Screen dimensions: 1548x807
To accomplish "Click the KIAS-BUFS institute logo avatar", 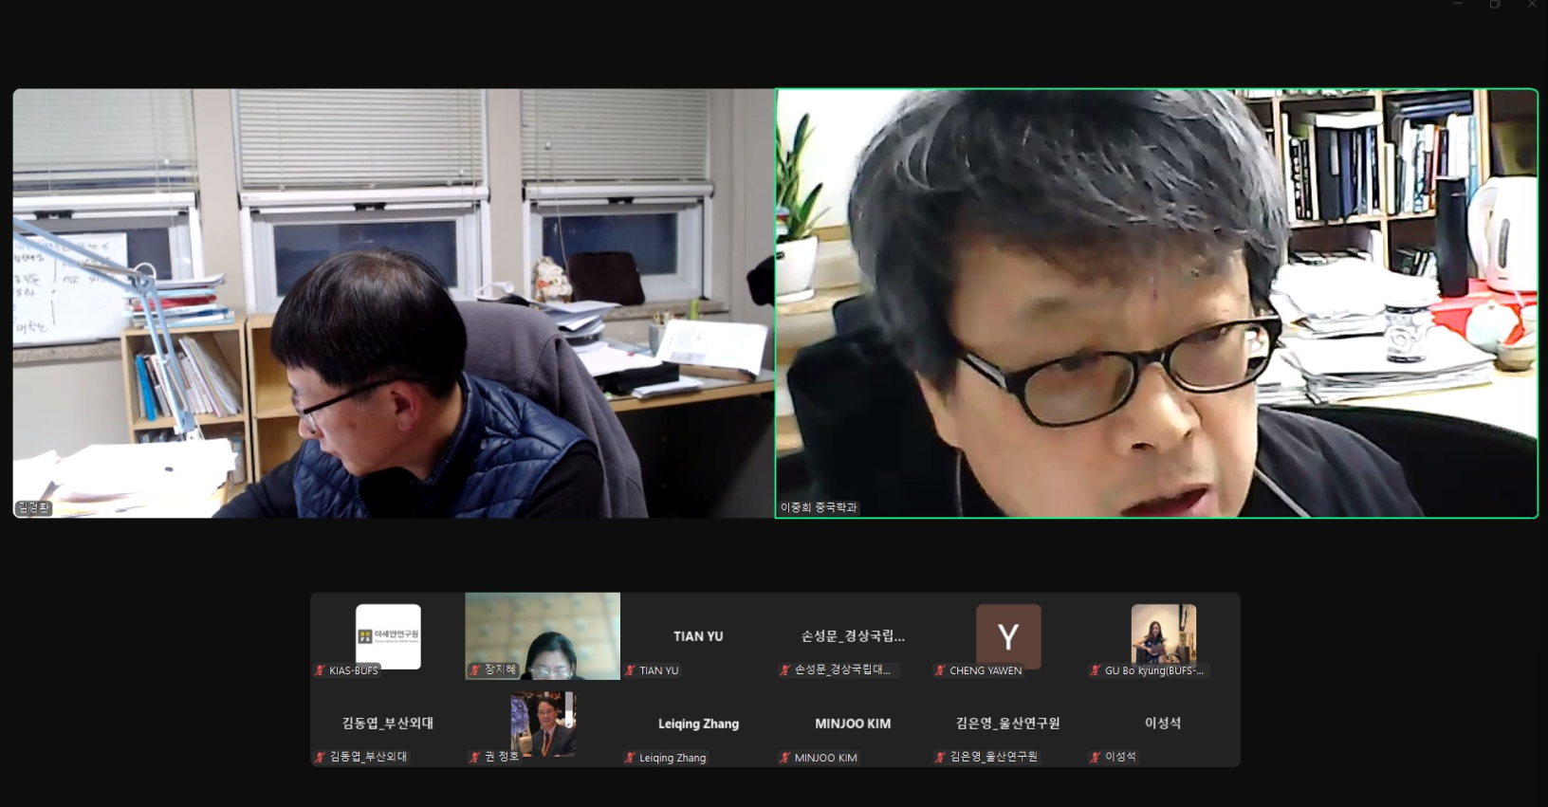I will [388, 635].
